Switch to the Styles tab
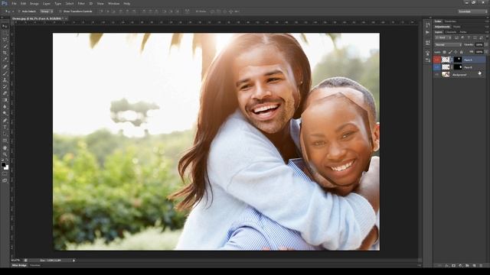Image resolution: width=490 pixels, height=275 pixels. 456,27
